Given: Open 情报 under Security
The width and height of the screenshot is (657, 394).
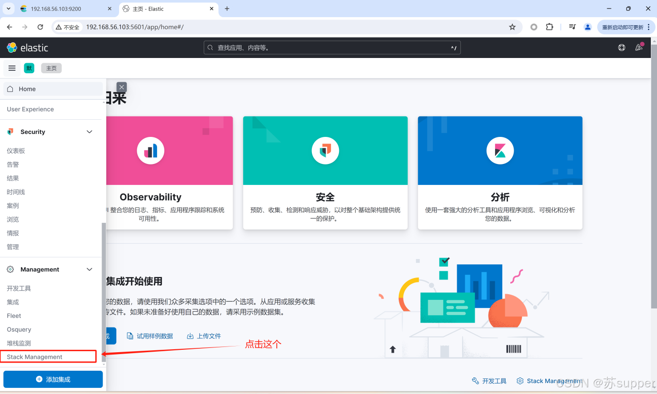Looking at the screenshot, I should 13,233.
